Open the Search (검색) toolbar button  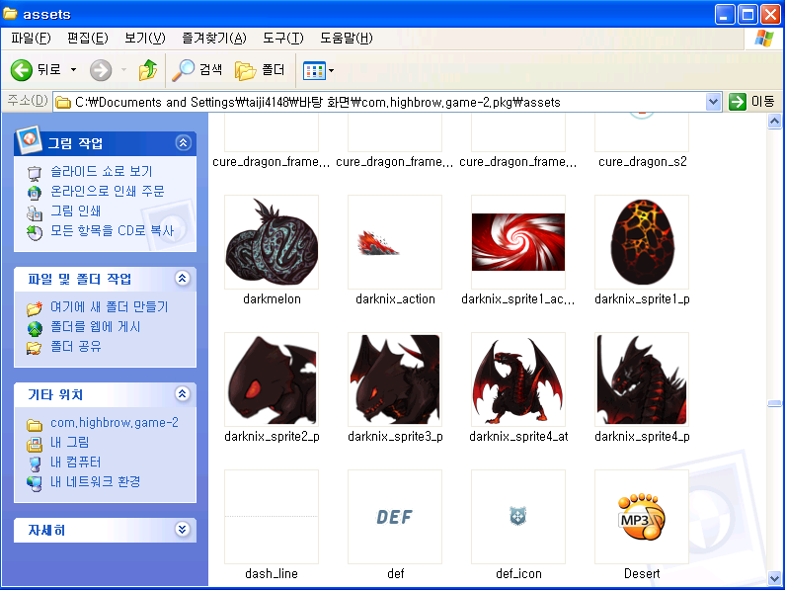[198, 70]
